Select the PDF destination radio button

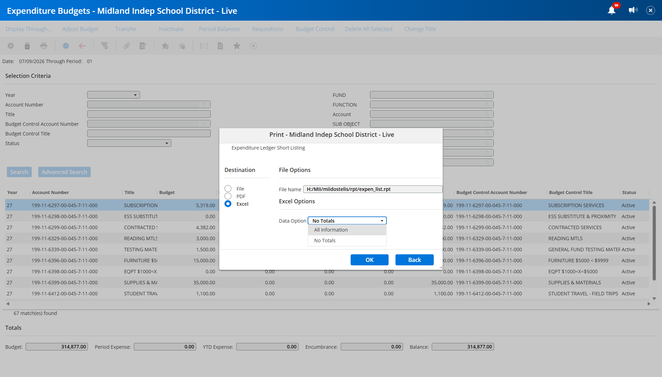228,196
